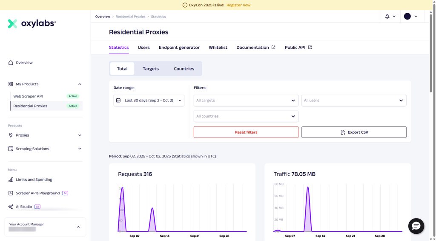The width and height of the screenshot is (436, 241).
Task: Switch to the Statistics tab
Action: 119,48
